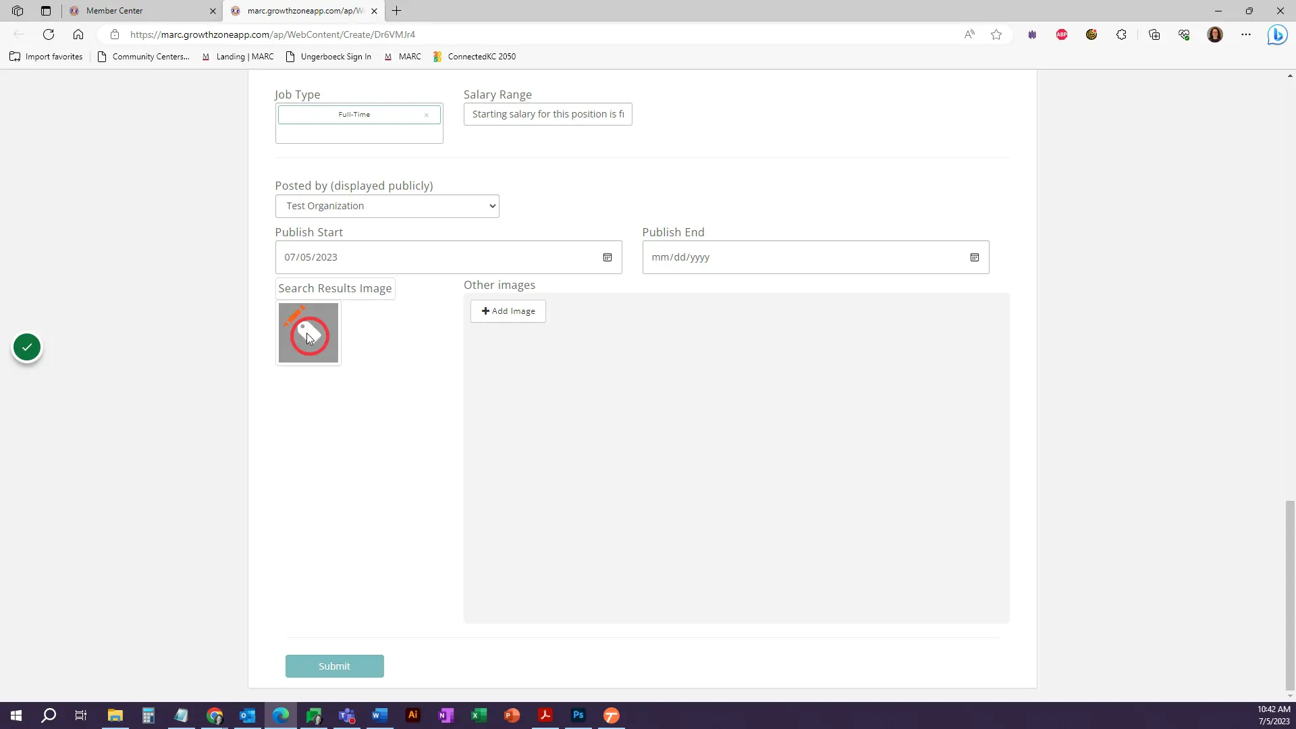Open the Posted by organization dropdown
Screen dimensions: 1296x729
[x=387, y=206]
